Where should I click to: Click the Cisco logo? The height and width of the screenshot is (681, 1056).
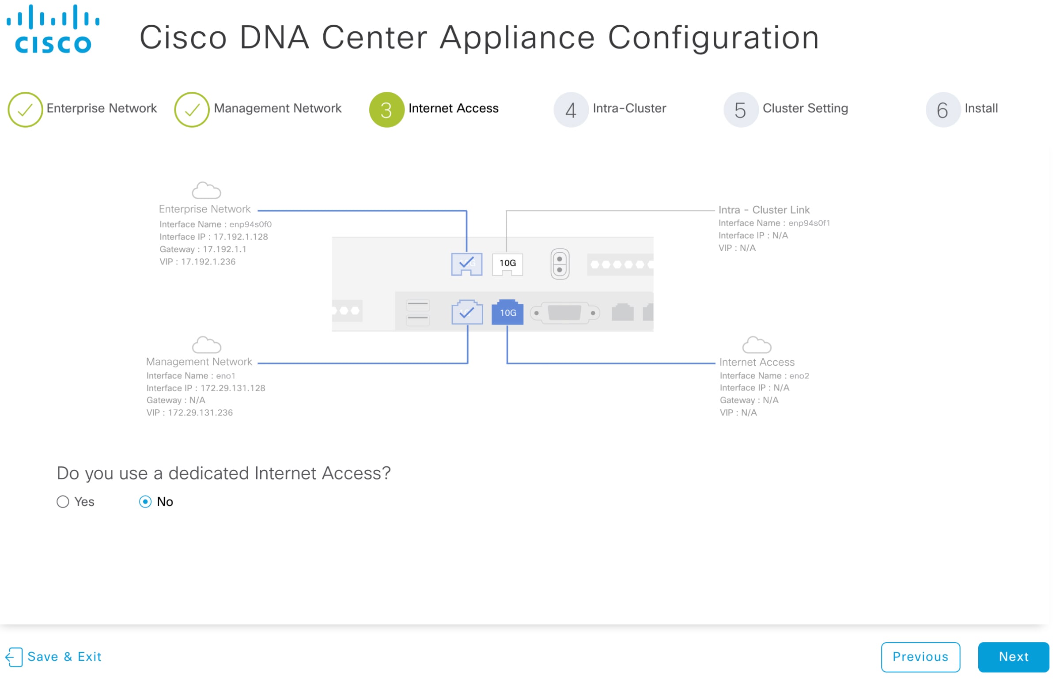[53, 29]
